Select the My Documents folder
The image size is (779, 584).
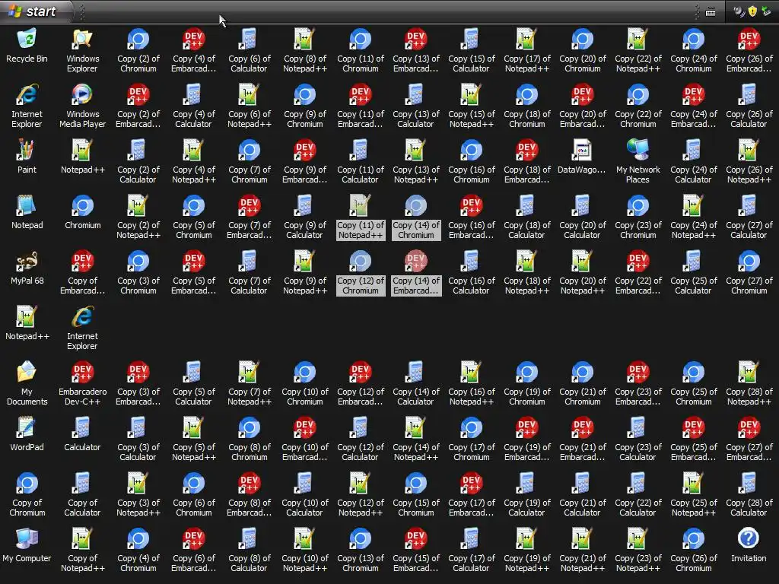click(x=27, y=384)
